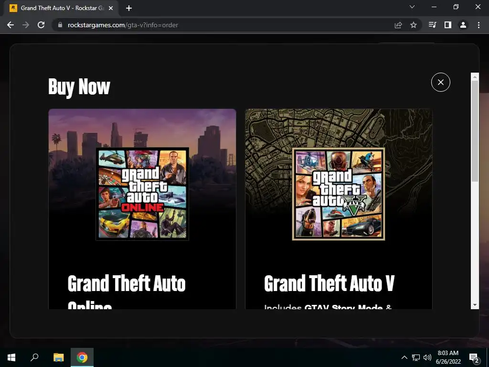Open a new browser tab
Viewport: 489px width, 367px height.
click(129, 8)
